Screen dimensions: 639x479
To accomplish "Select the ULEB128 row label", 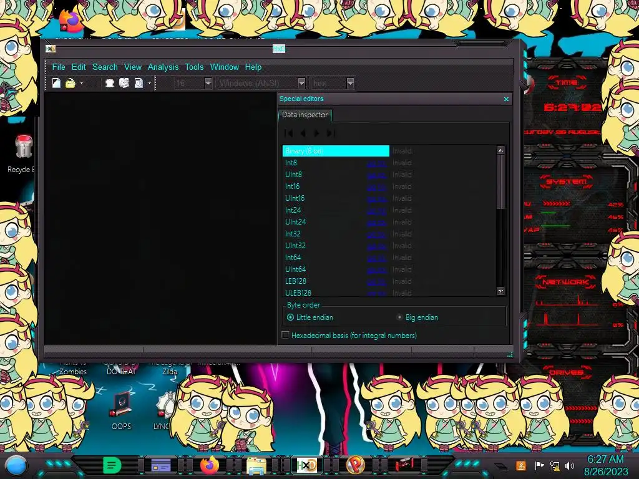I will coord(298,293).
